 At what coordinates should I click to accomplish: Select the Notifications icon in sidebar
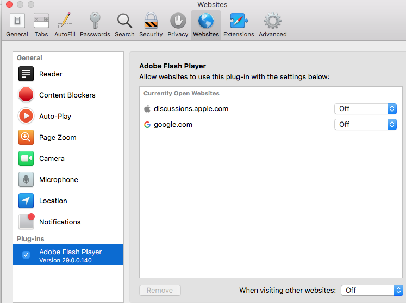(x=27, y=221)
